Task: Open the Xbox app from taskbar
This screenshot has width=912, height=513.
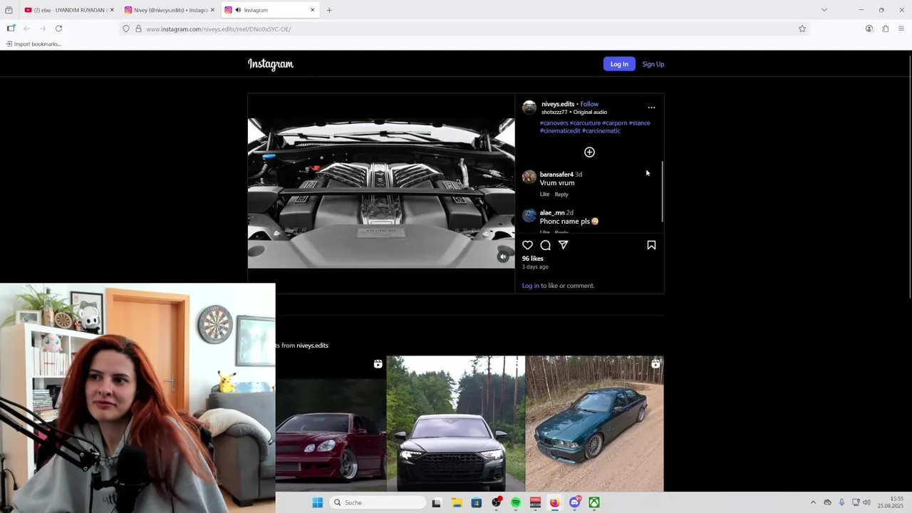Action: (594, 502)
